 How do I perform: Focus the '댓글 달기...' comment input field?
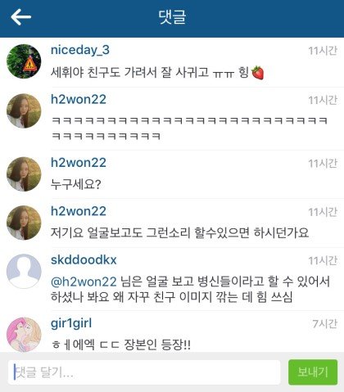point(144,372)
